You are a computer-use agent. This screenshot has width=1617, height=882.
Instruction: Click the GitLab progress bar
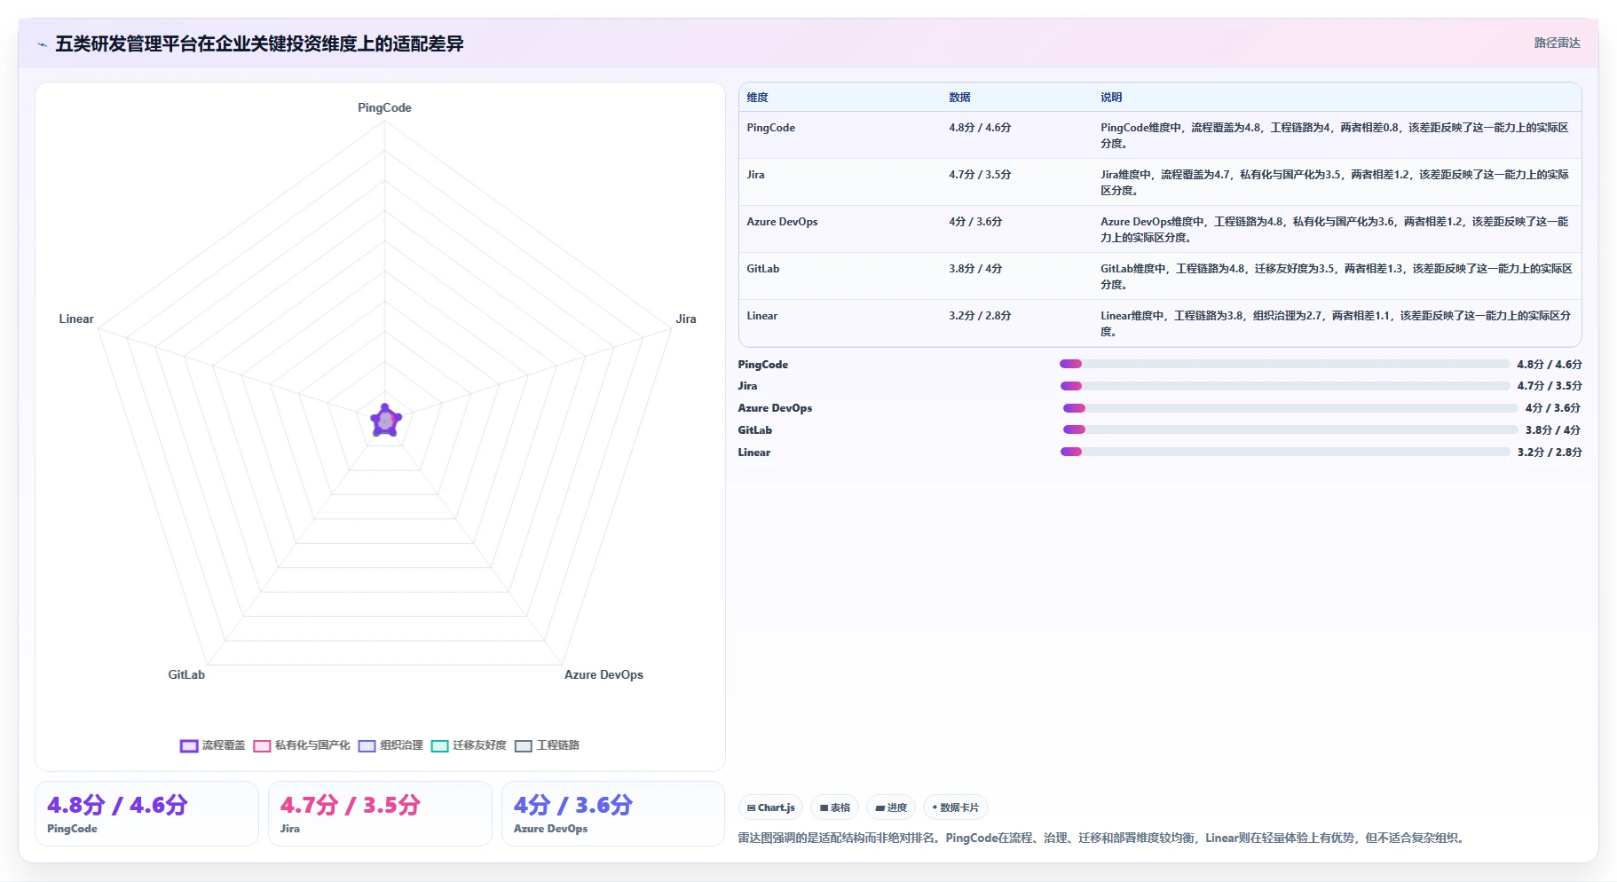click(1290, 429)
